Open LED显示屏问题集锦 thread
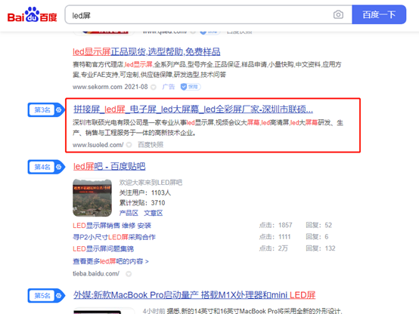Image resolution: width=419 pixels, height=314 pixels. 103,248
